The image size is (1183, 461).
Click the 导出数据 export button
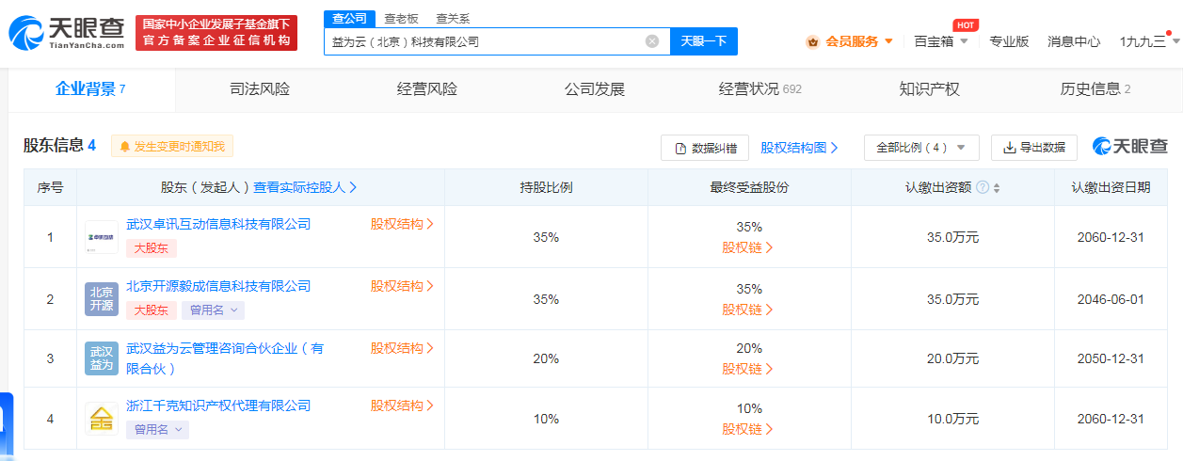(x=1033, y=148)
